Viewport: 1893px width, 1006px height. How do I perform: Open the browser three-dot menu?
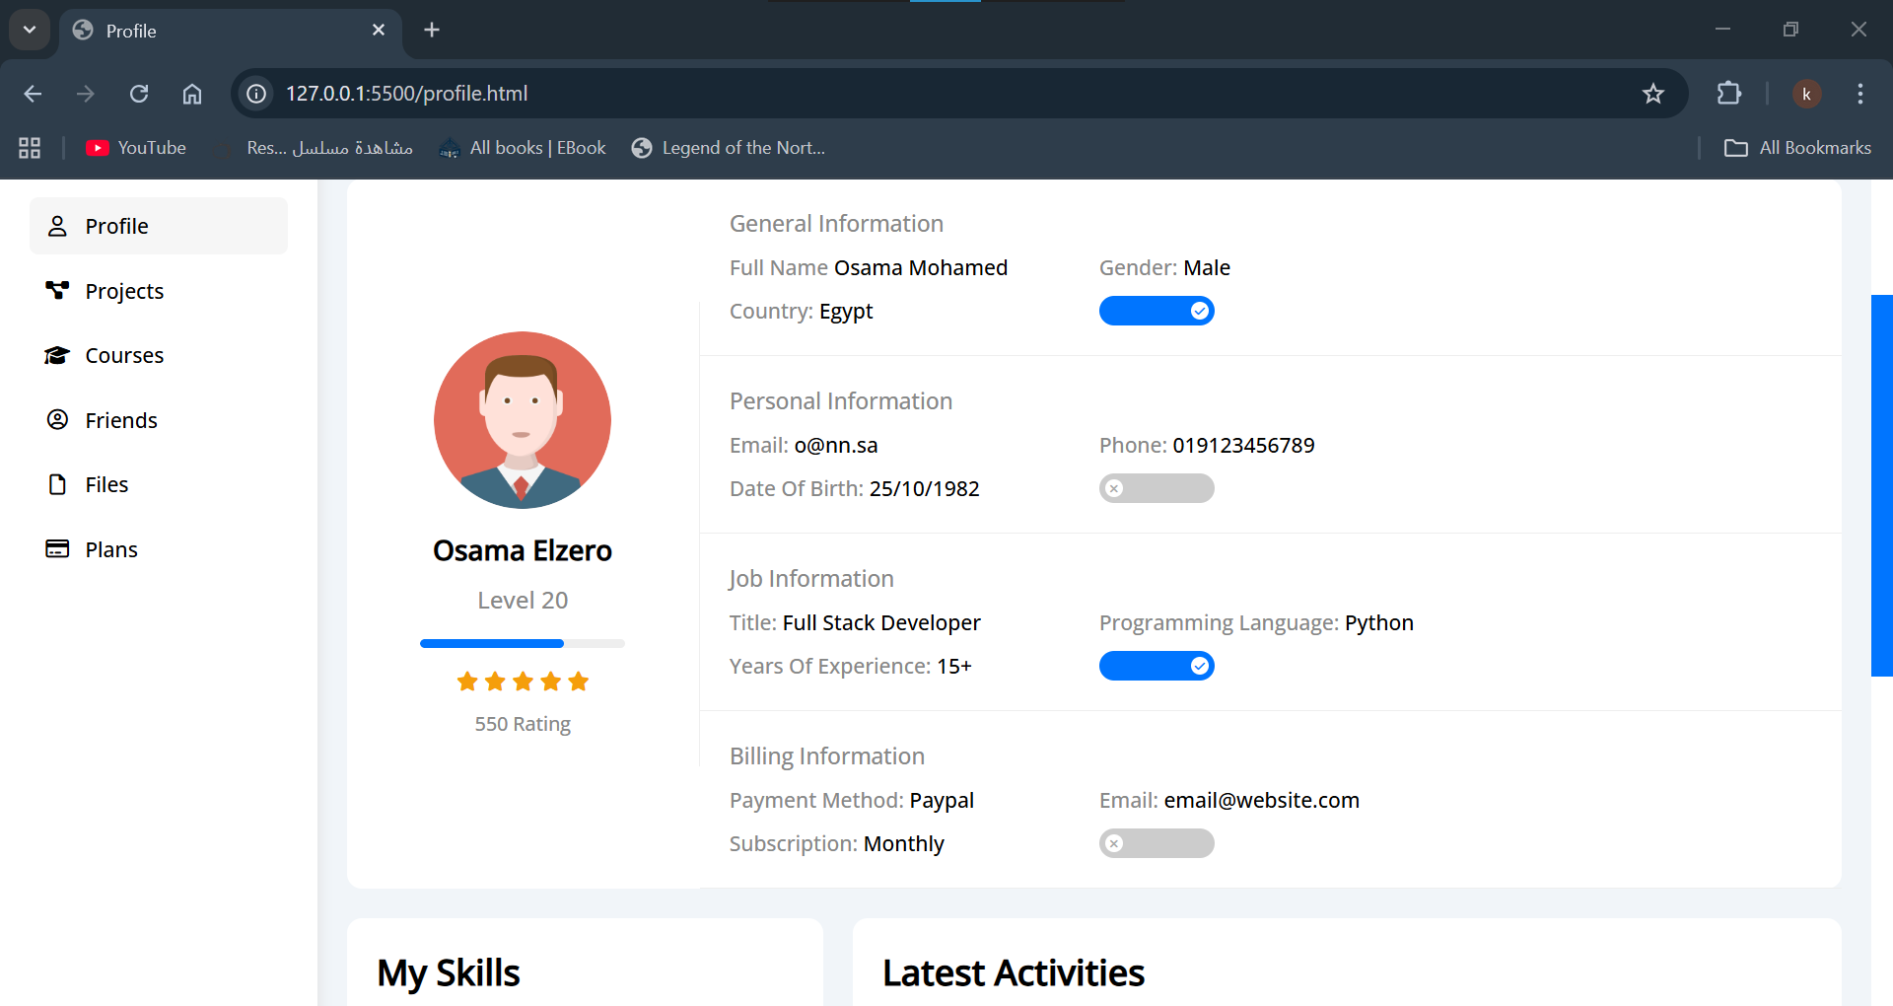pos(1860,94)
